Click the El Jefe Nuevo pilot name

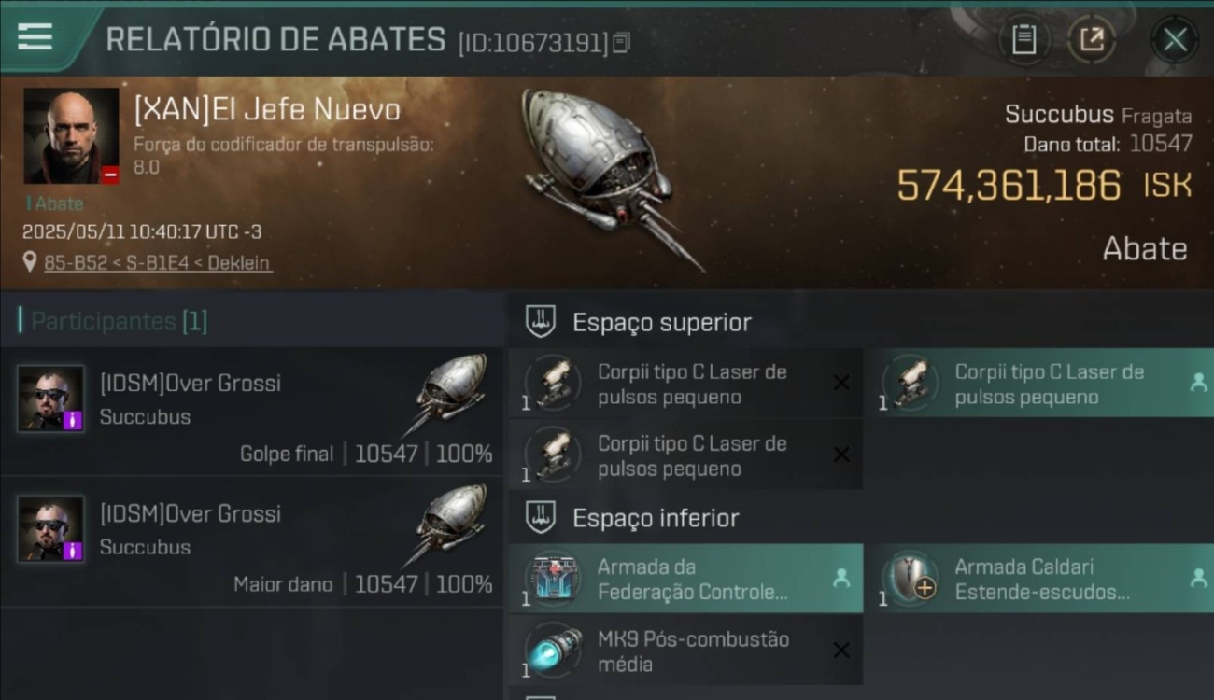pos(267,109)
